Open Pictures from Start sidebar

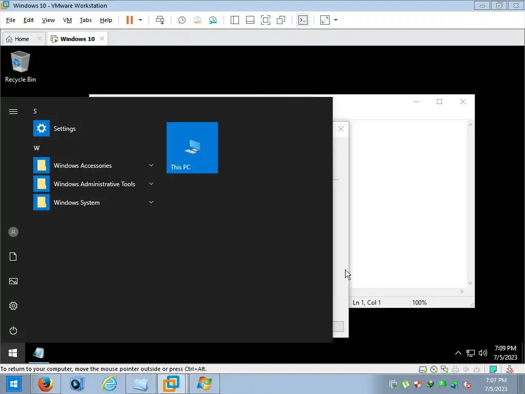(13, 282)
